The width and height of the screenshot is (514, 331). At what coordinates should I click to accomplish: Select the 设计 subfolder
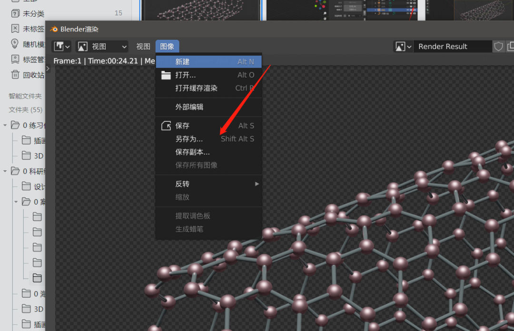point(33,186)
